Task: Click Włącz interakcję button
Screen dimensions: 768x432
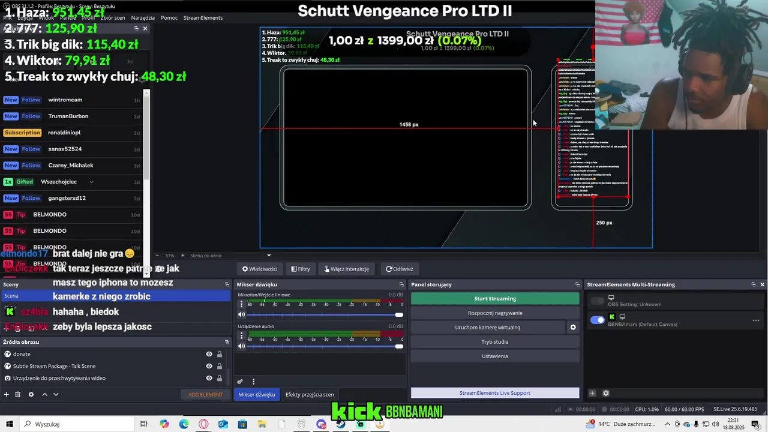Action: tap(347, 269)
